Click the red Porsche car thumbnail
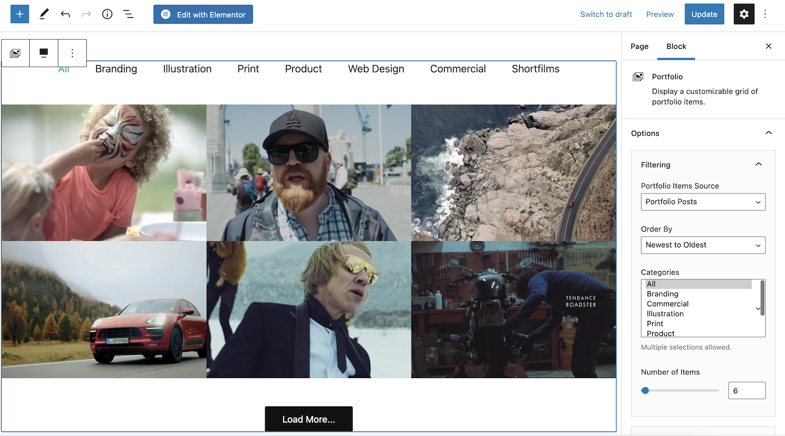 click(x=104, y=310)
